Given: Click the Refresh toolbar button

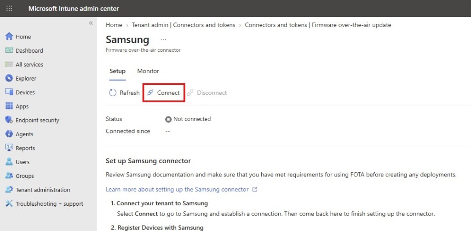Looking at the screenshot, I should pos(124,93).
